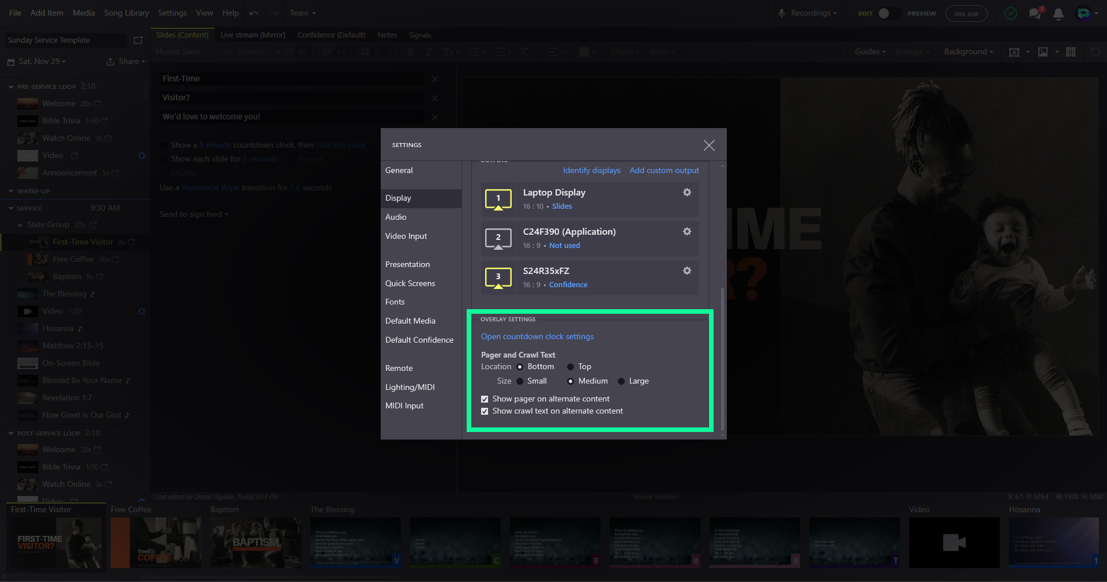The height and width of the screenshot is (582, 1107).
Task: Click the redo arrow in menu bar
Action: 274,13
